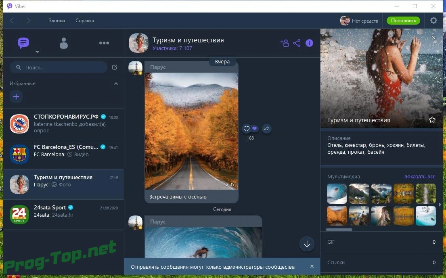Click Участники: 7 107 link
The width and height of the screenshot is (446, 278).
[x=172, y=48]
